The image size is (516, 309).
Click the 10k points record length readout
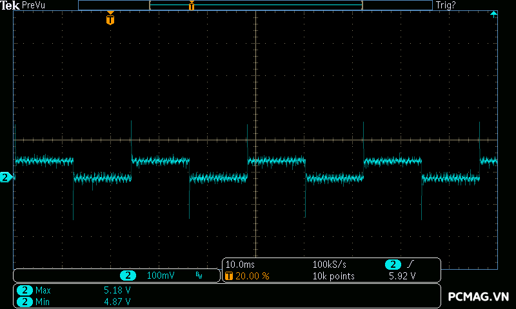[x=333, y=276]
